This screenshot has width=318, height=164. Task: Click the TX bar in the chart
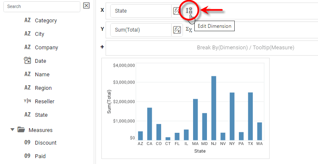pos(250,116)
